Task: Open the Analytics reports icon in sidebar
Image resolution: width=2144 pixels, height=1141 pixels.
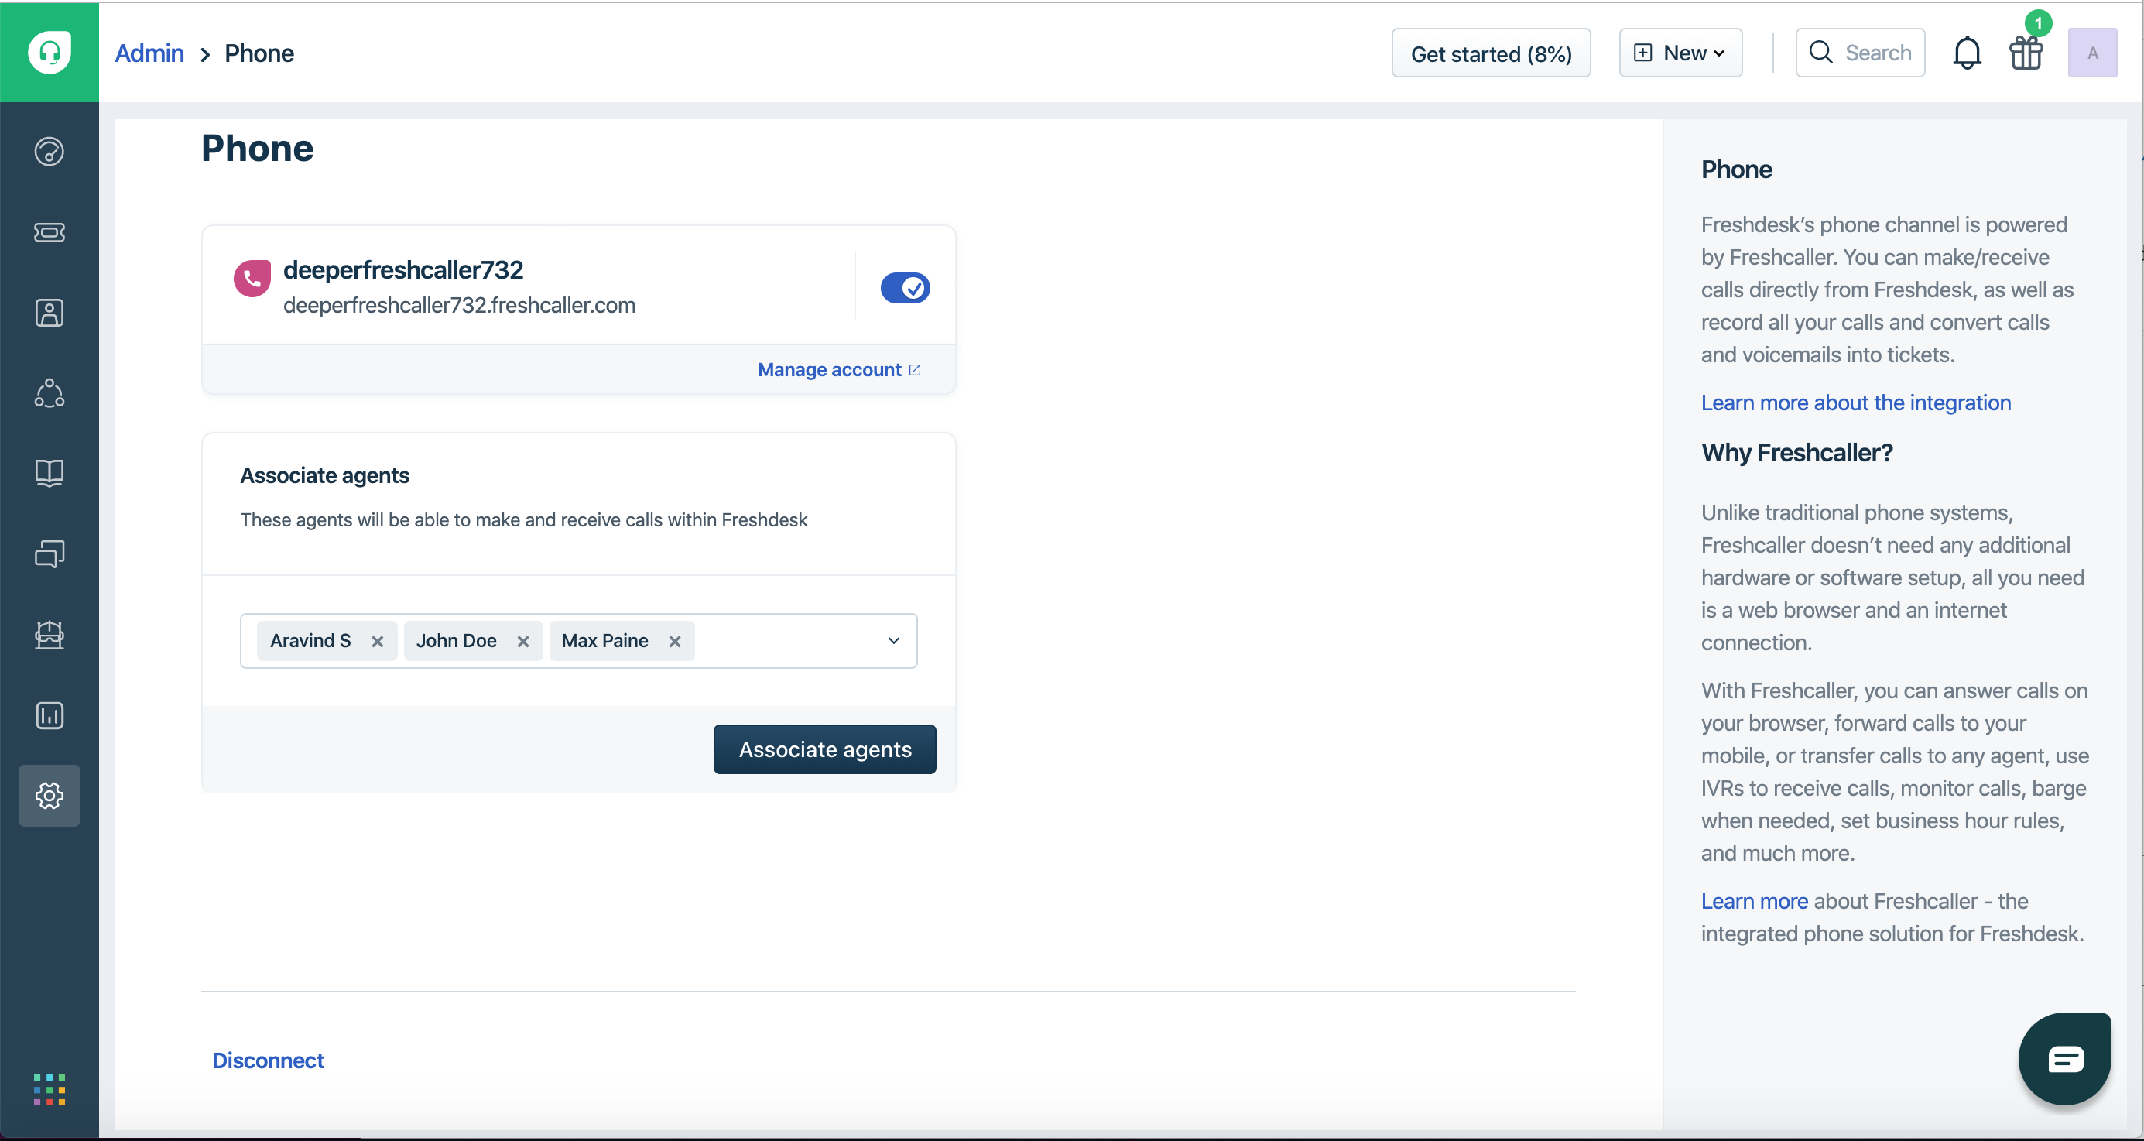Action: click(x=49, y=716)
